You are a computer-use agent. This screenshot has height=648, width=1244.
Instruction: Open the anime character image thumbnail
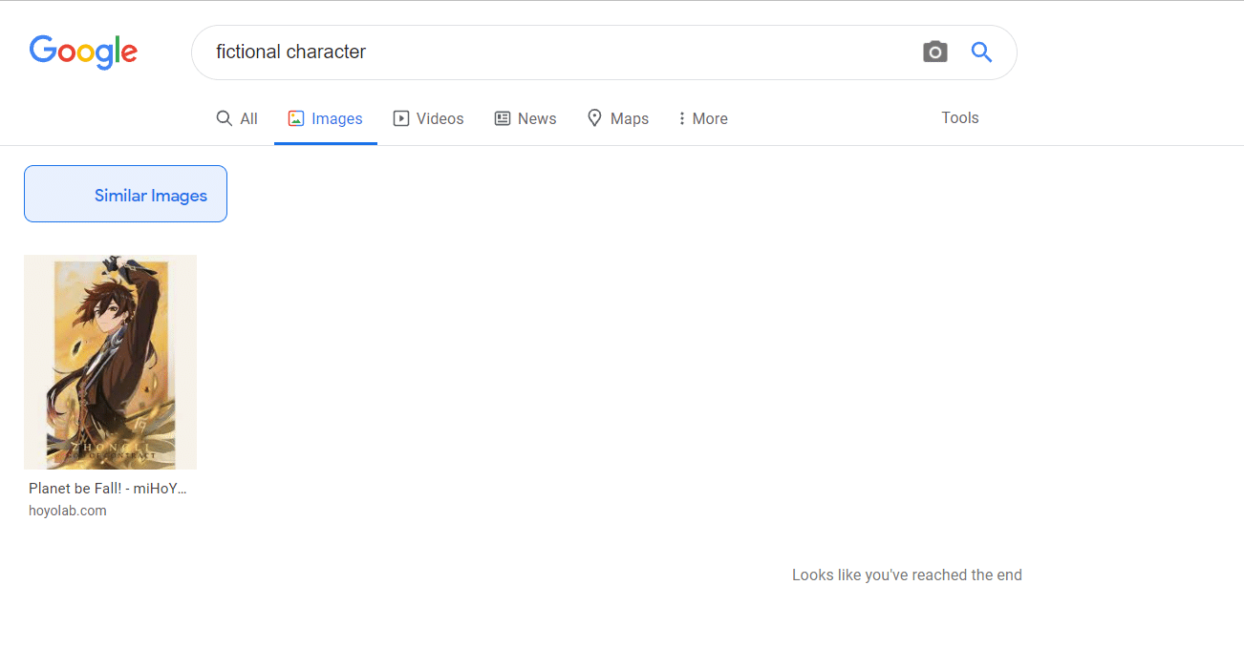[110, 362]
